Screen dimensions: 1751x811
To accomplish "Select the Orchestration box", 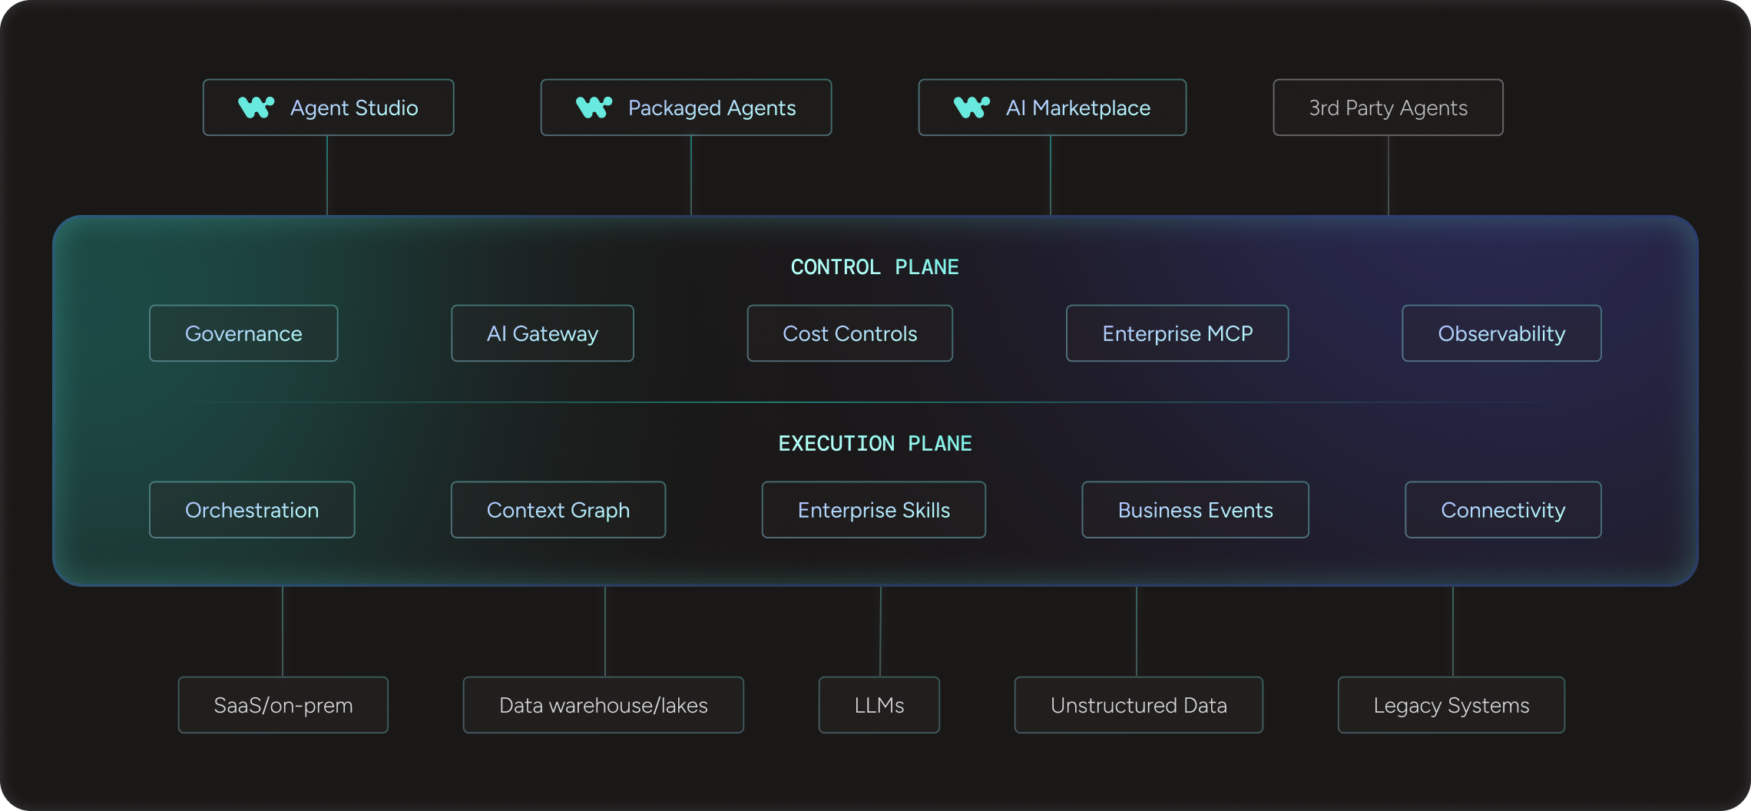I will [x=252, y=510].
